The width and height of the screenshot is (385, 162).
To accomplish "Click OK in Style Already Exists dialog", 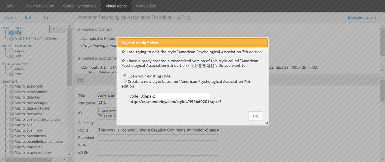I will click(x=255, y=116).
